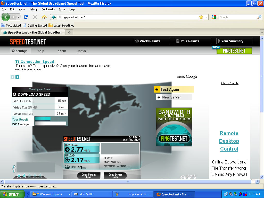264x198 pixels.
Task: Click the green PINGTEST.NET banner button
Action: (234, 51)
